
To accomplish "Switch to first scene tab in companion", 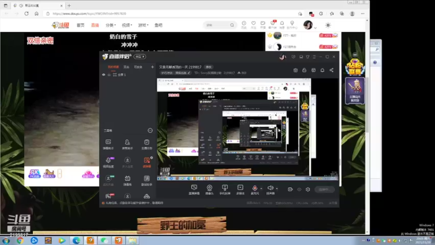I will click(x=113, y=67).
